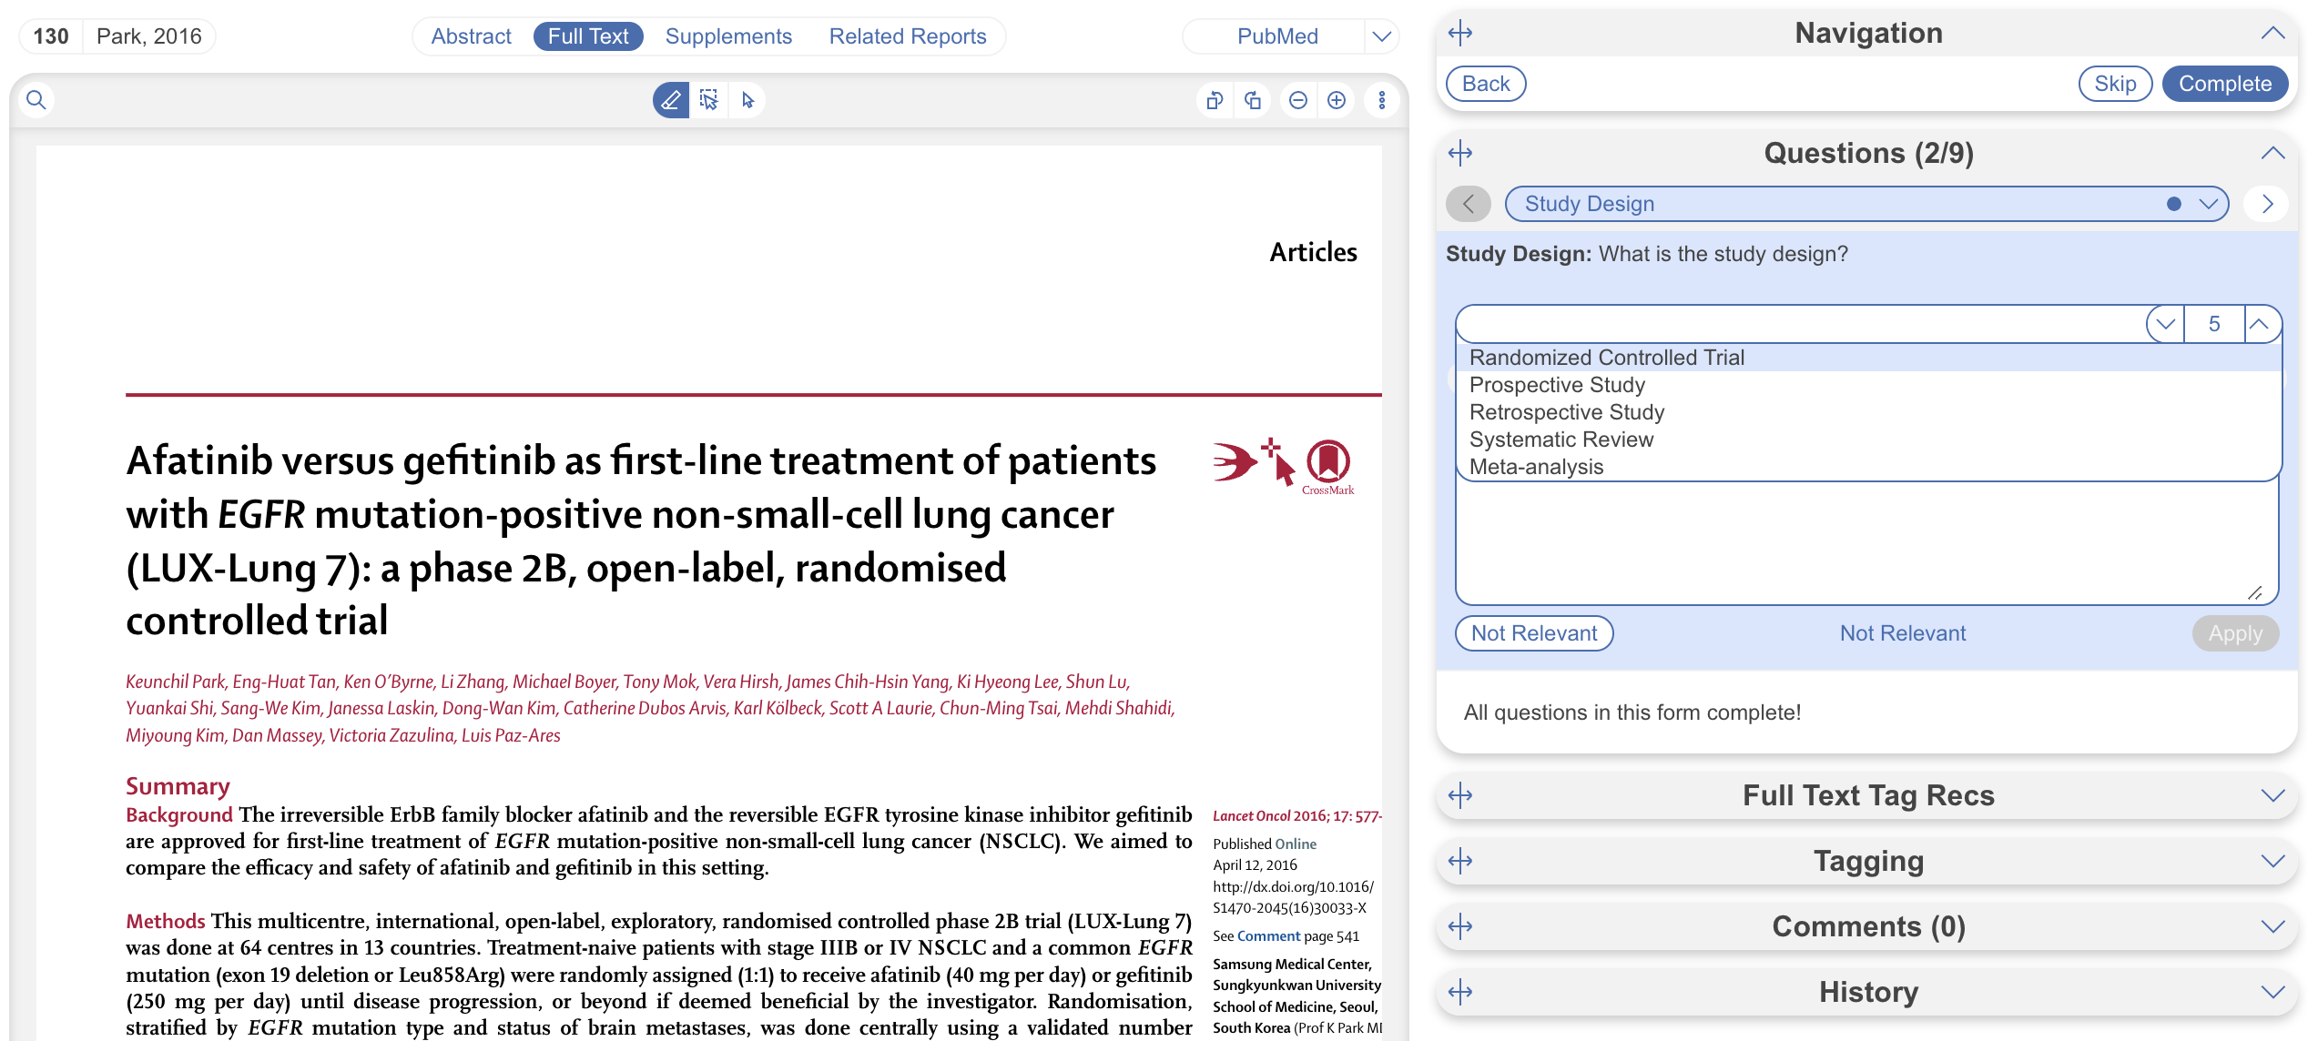Expand the PubMed source dropdown arrow
This screenshot has width=2318, height=1041.
1381,36
